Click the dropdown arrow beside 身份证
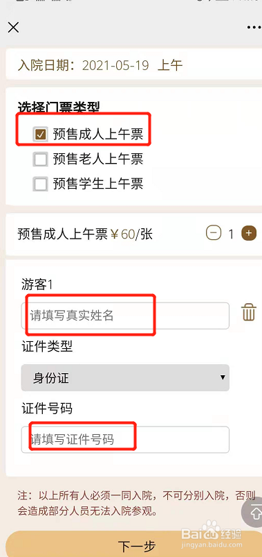The width and height of the screenshot is (262, 557). coord(223,377)
